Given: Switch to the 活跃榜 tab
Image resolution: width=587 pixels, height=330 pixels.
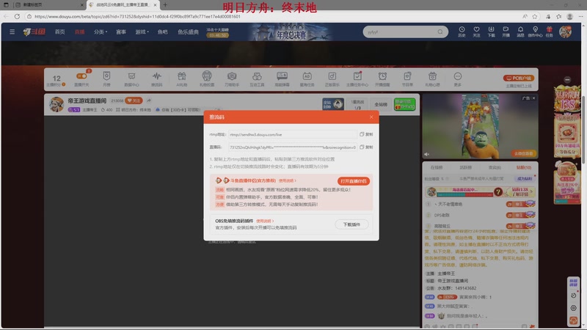Looking at the screenshot, I should (466, 167).
